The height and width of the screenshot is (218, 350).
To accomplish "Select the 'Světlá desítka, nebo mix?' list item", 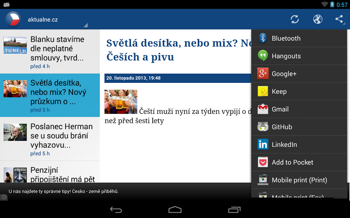I will [50, 95].
